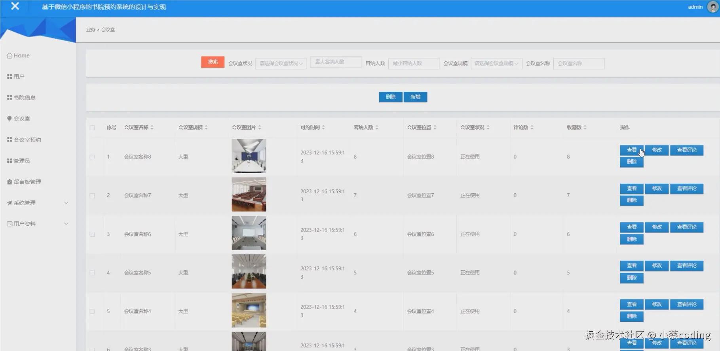Check row 3 会议室名称6 checkbox
This screenshot has width=720, height=351.
pos(92,234)
